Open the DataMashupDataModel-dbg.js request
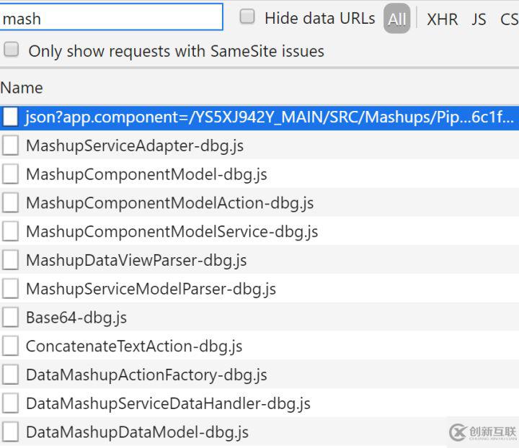Image resolution: width=519 pixels, height=448 pixels. click(x=137, y=432)
